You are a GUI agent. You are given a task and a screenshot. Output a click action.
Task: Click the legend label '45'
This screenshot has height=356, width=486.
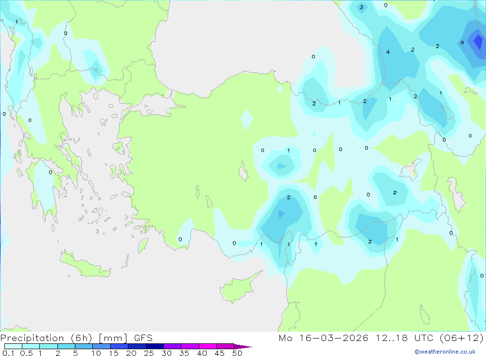pos(220,353)
